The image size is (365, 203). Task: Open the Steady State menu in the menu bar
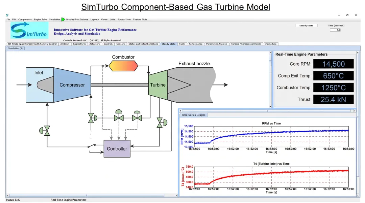[124, 20]
